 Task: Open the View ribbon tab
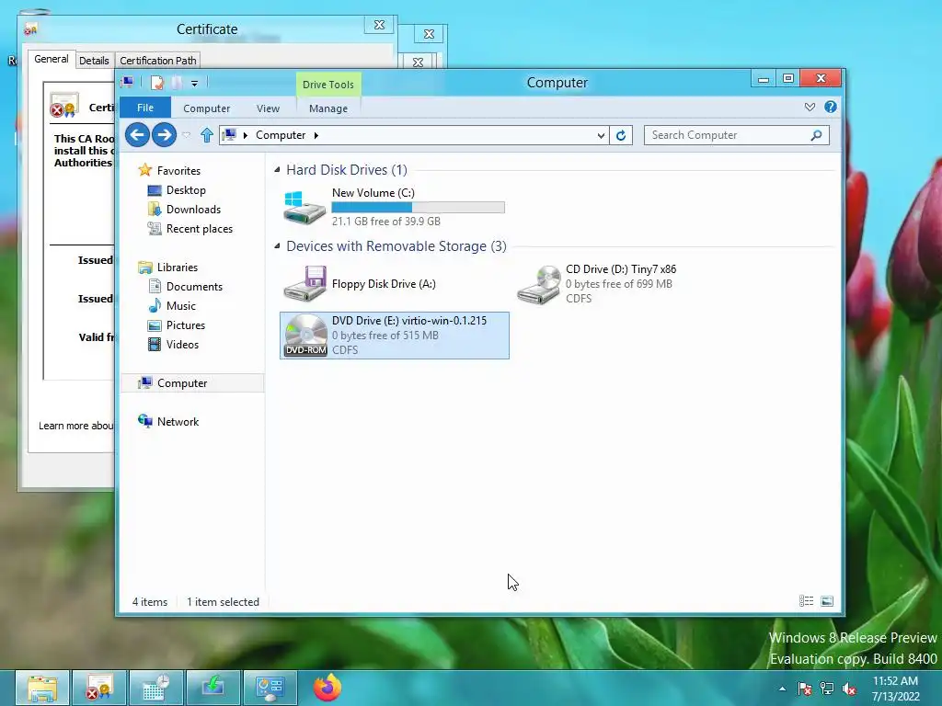click(268, 108)
